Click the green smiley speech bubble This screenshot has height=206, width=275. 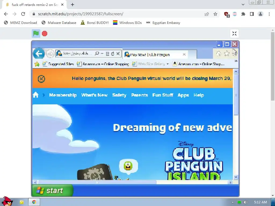pyautogui.click(x=128, y=166)
